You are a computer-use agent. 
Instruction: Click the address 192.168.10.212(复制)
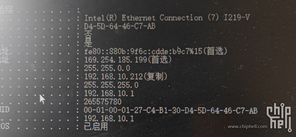126,77
